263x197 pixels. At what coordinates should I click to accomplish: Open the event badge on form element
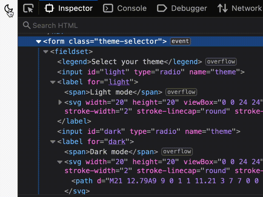180,41
